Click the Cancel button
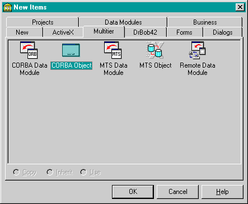Image resolution: width=248 pixels, height=204 pixels. pyautogui.click(x=177, y=192)
